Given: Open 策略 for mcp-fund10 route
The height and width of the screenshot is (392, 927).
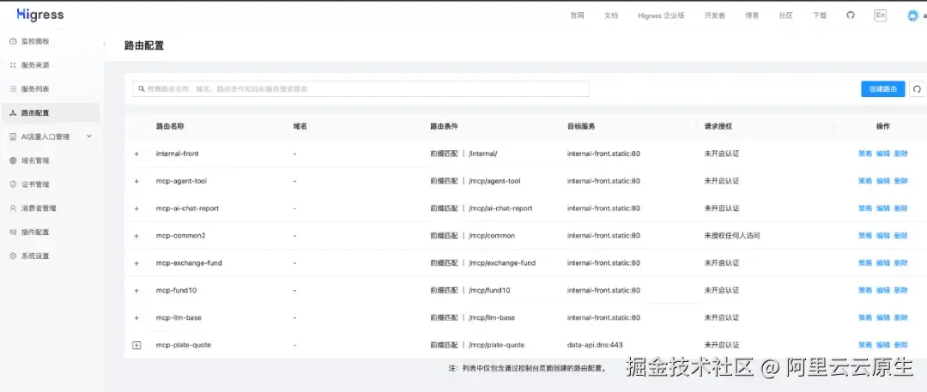Looking at the screenshot, I should [865, 290].
